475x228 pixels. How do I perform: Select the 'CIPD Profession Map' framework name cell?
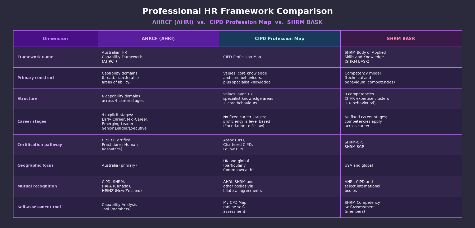pos(280,57)
